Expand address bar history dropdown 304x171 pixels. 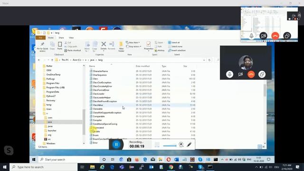pyautogui.click(x=204, y=60)
